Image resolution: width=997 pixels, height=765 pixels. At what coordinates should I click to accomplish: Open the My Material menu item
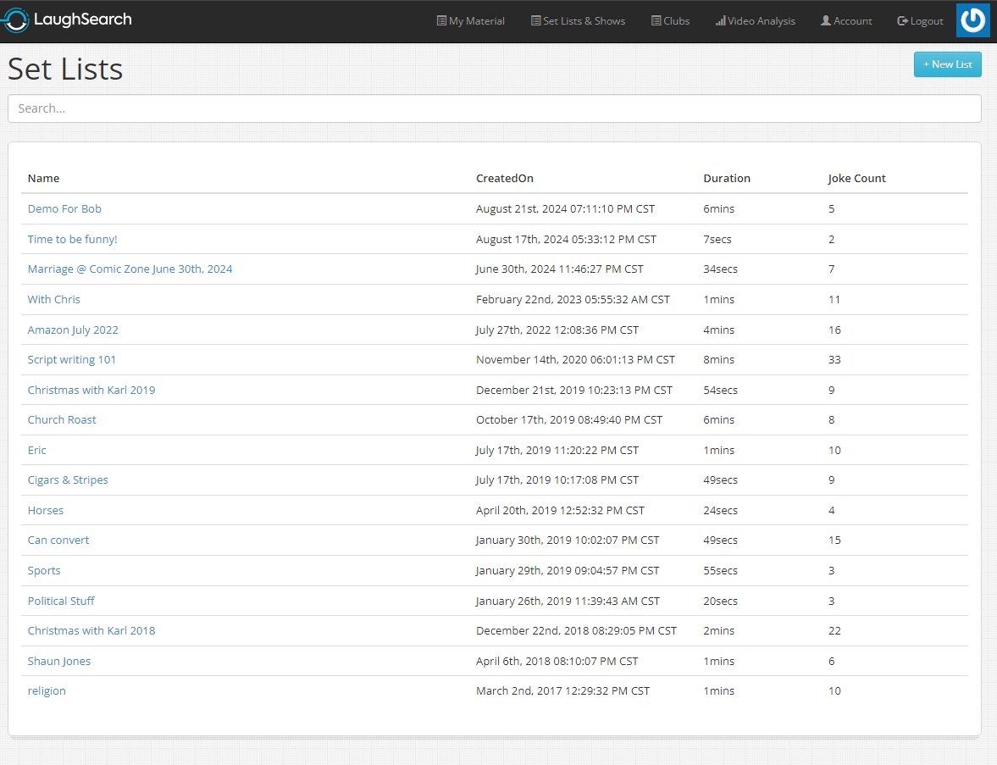tap(470, 21)
